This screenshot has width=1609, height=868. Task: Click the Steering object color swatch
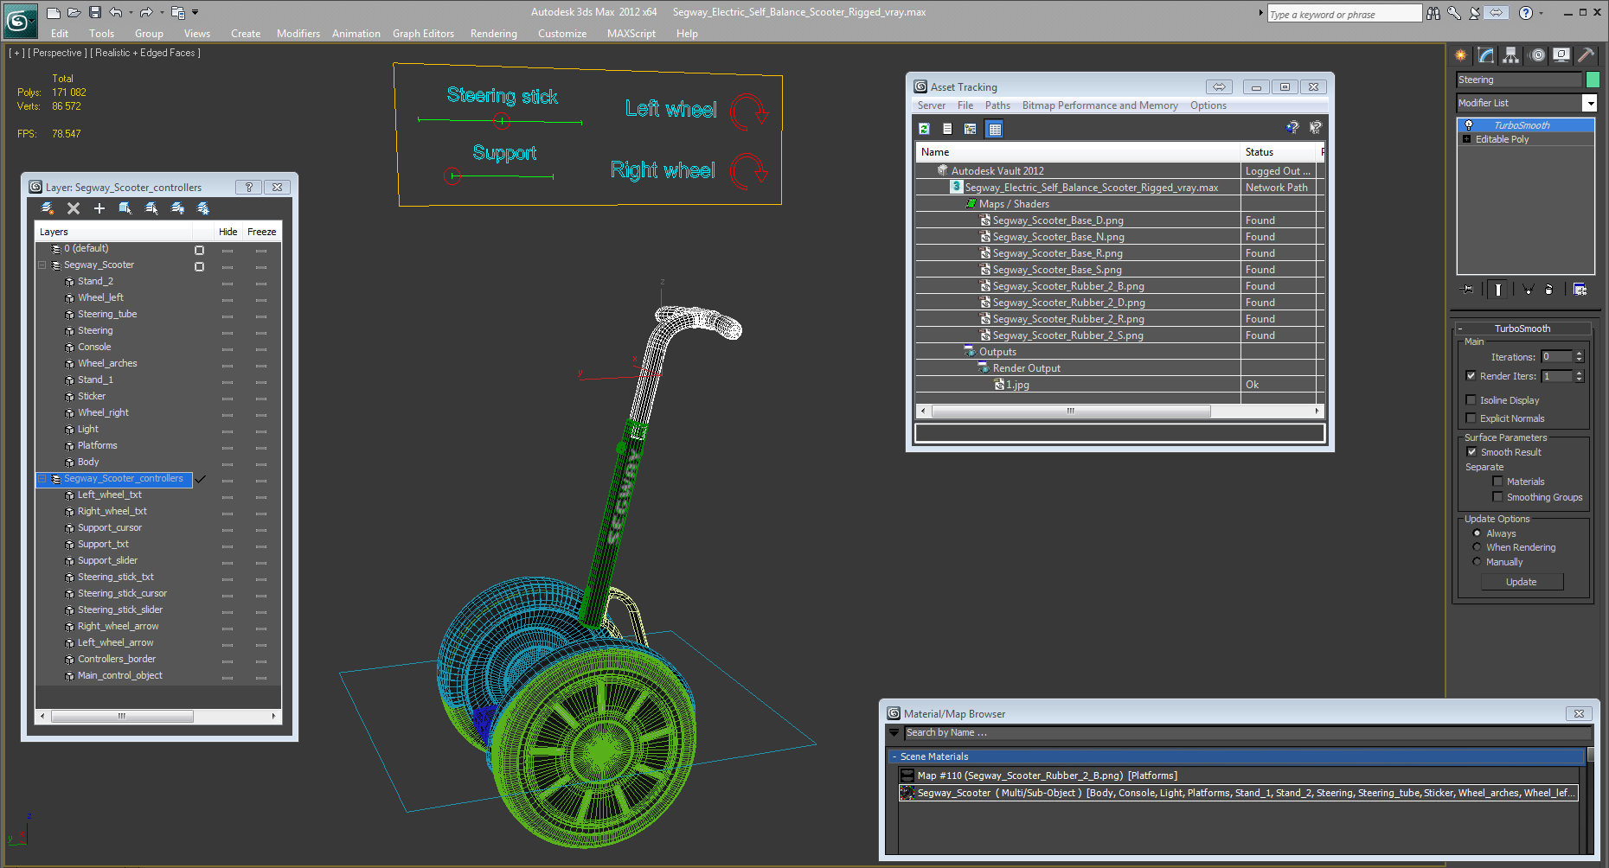tap(1593, 80)
